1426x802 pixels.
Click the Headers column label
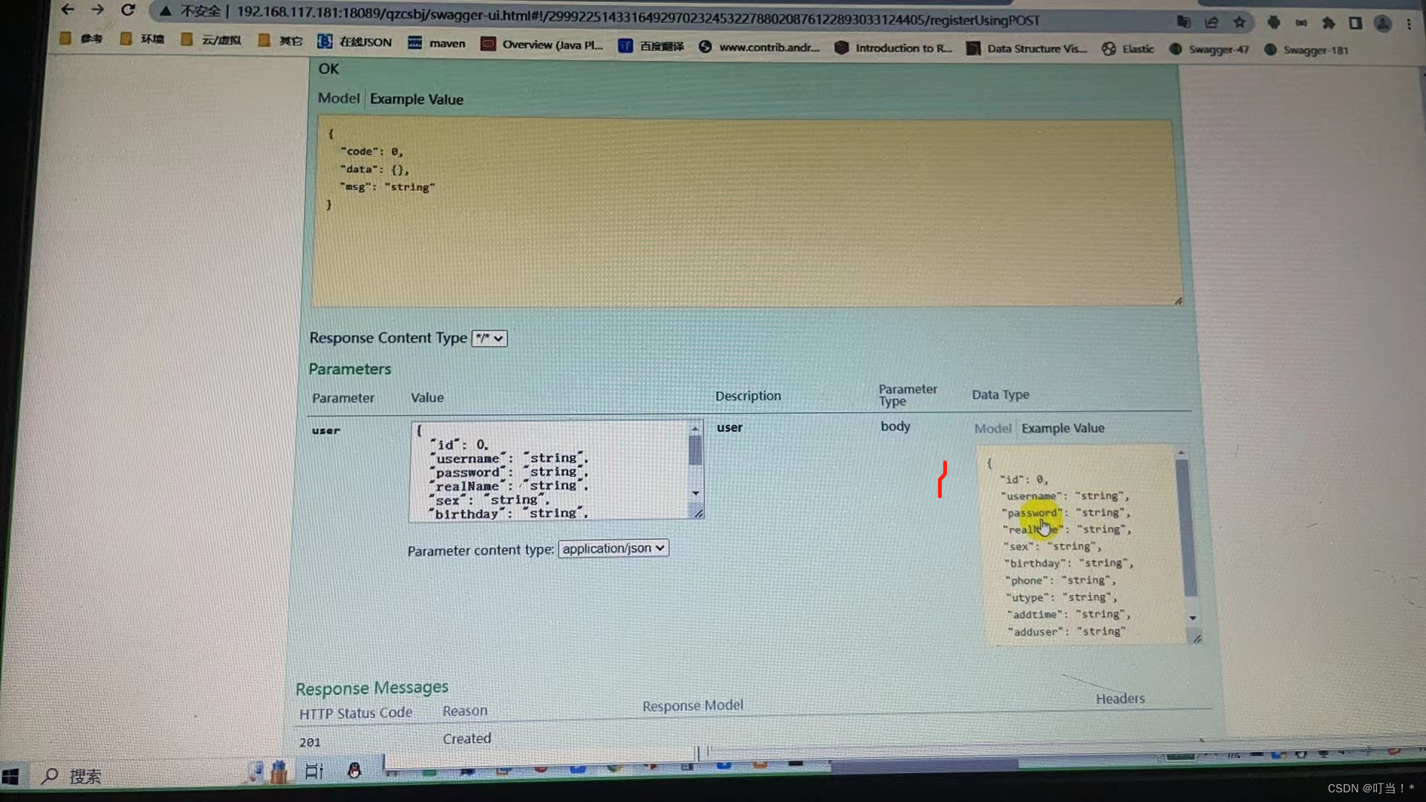[1120, 699]
